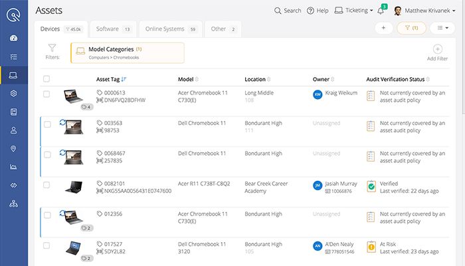The image size is (465, 266).
Task: Select the checkbox for asset 0082101
Action: pos(46,186)
